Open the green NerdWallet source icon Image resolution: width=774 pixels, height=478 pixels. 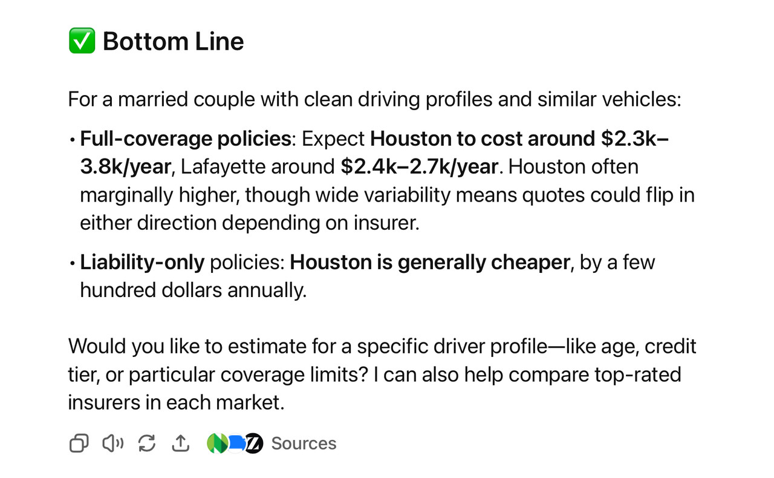click(x=216, y=444)
